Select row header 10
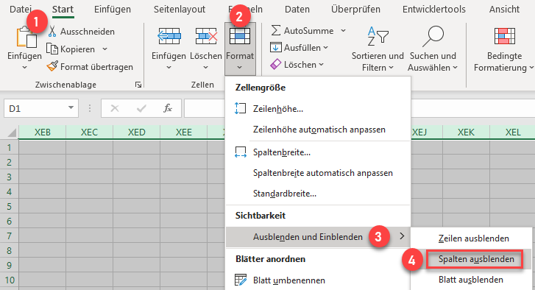Screen dimensions: 535x290 click(10, 280)
